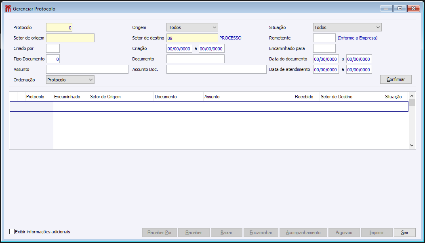The width and height of the screenshot is (425, 243).
Task: Close the Gerenciar Protocolo window
Action: point(413,8)
